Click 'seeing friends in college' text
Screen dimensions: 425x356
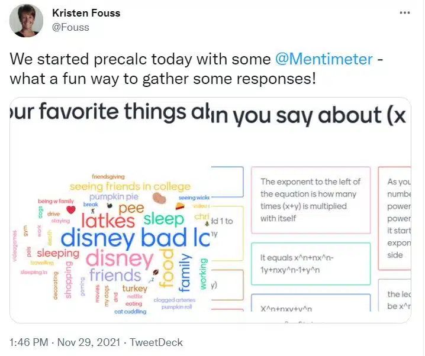coord(130,186)
